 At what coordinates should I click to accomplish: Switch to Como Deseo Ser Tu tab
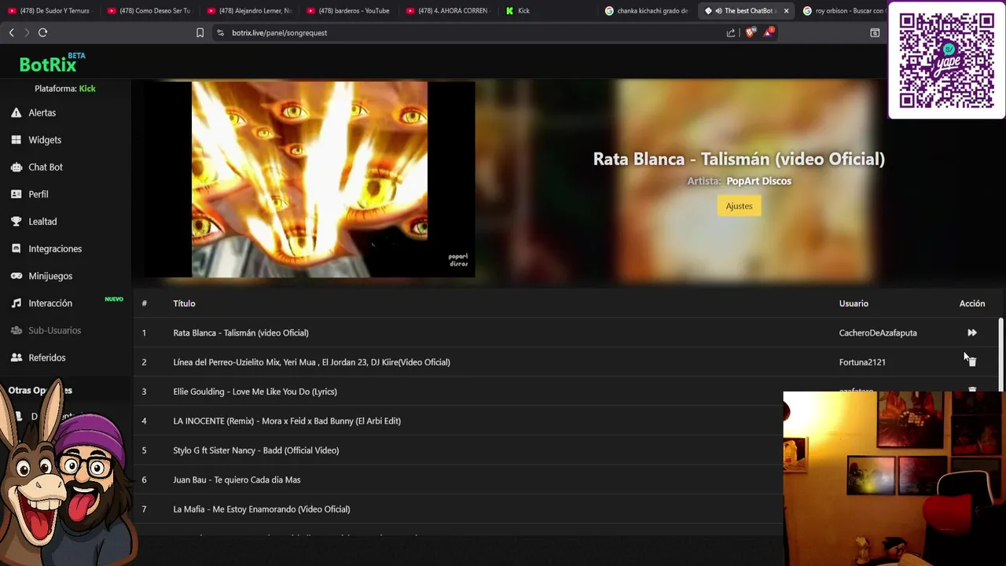[x=149, y=11]
